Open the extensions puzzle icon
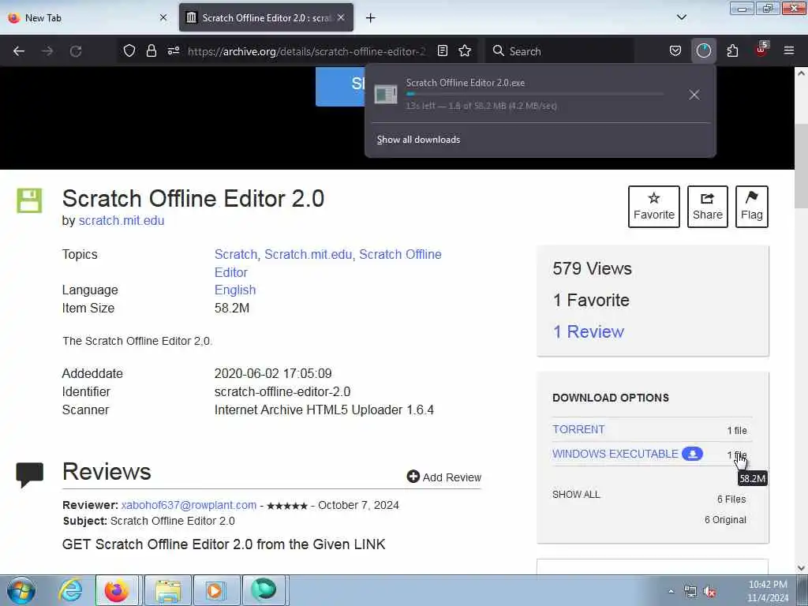 pyautogui.click(x=732, y=51)
